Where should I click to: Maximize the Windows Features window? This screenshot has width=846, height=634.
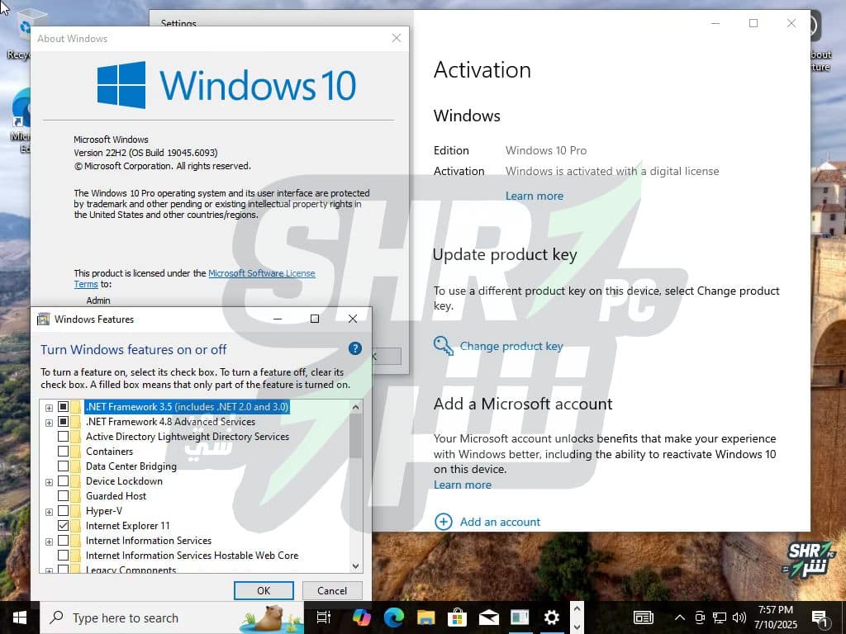pyautogui.click(x=315, y=319)
